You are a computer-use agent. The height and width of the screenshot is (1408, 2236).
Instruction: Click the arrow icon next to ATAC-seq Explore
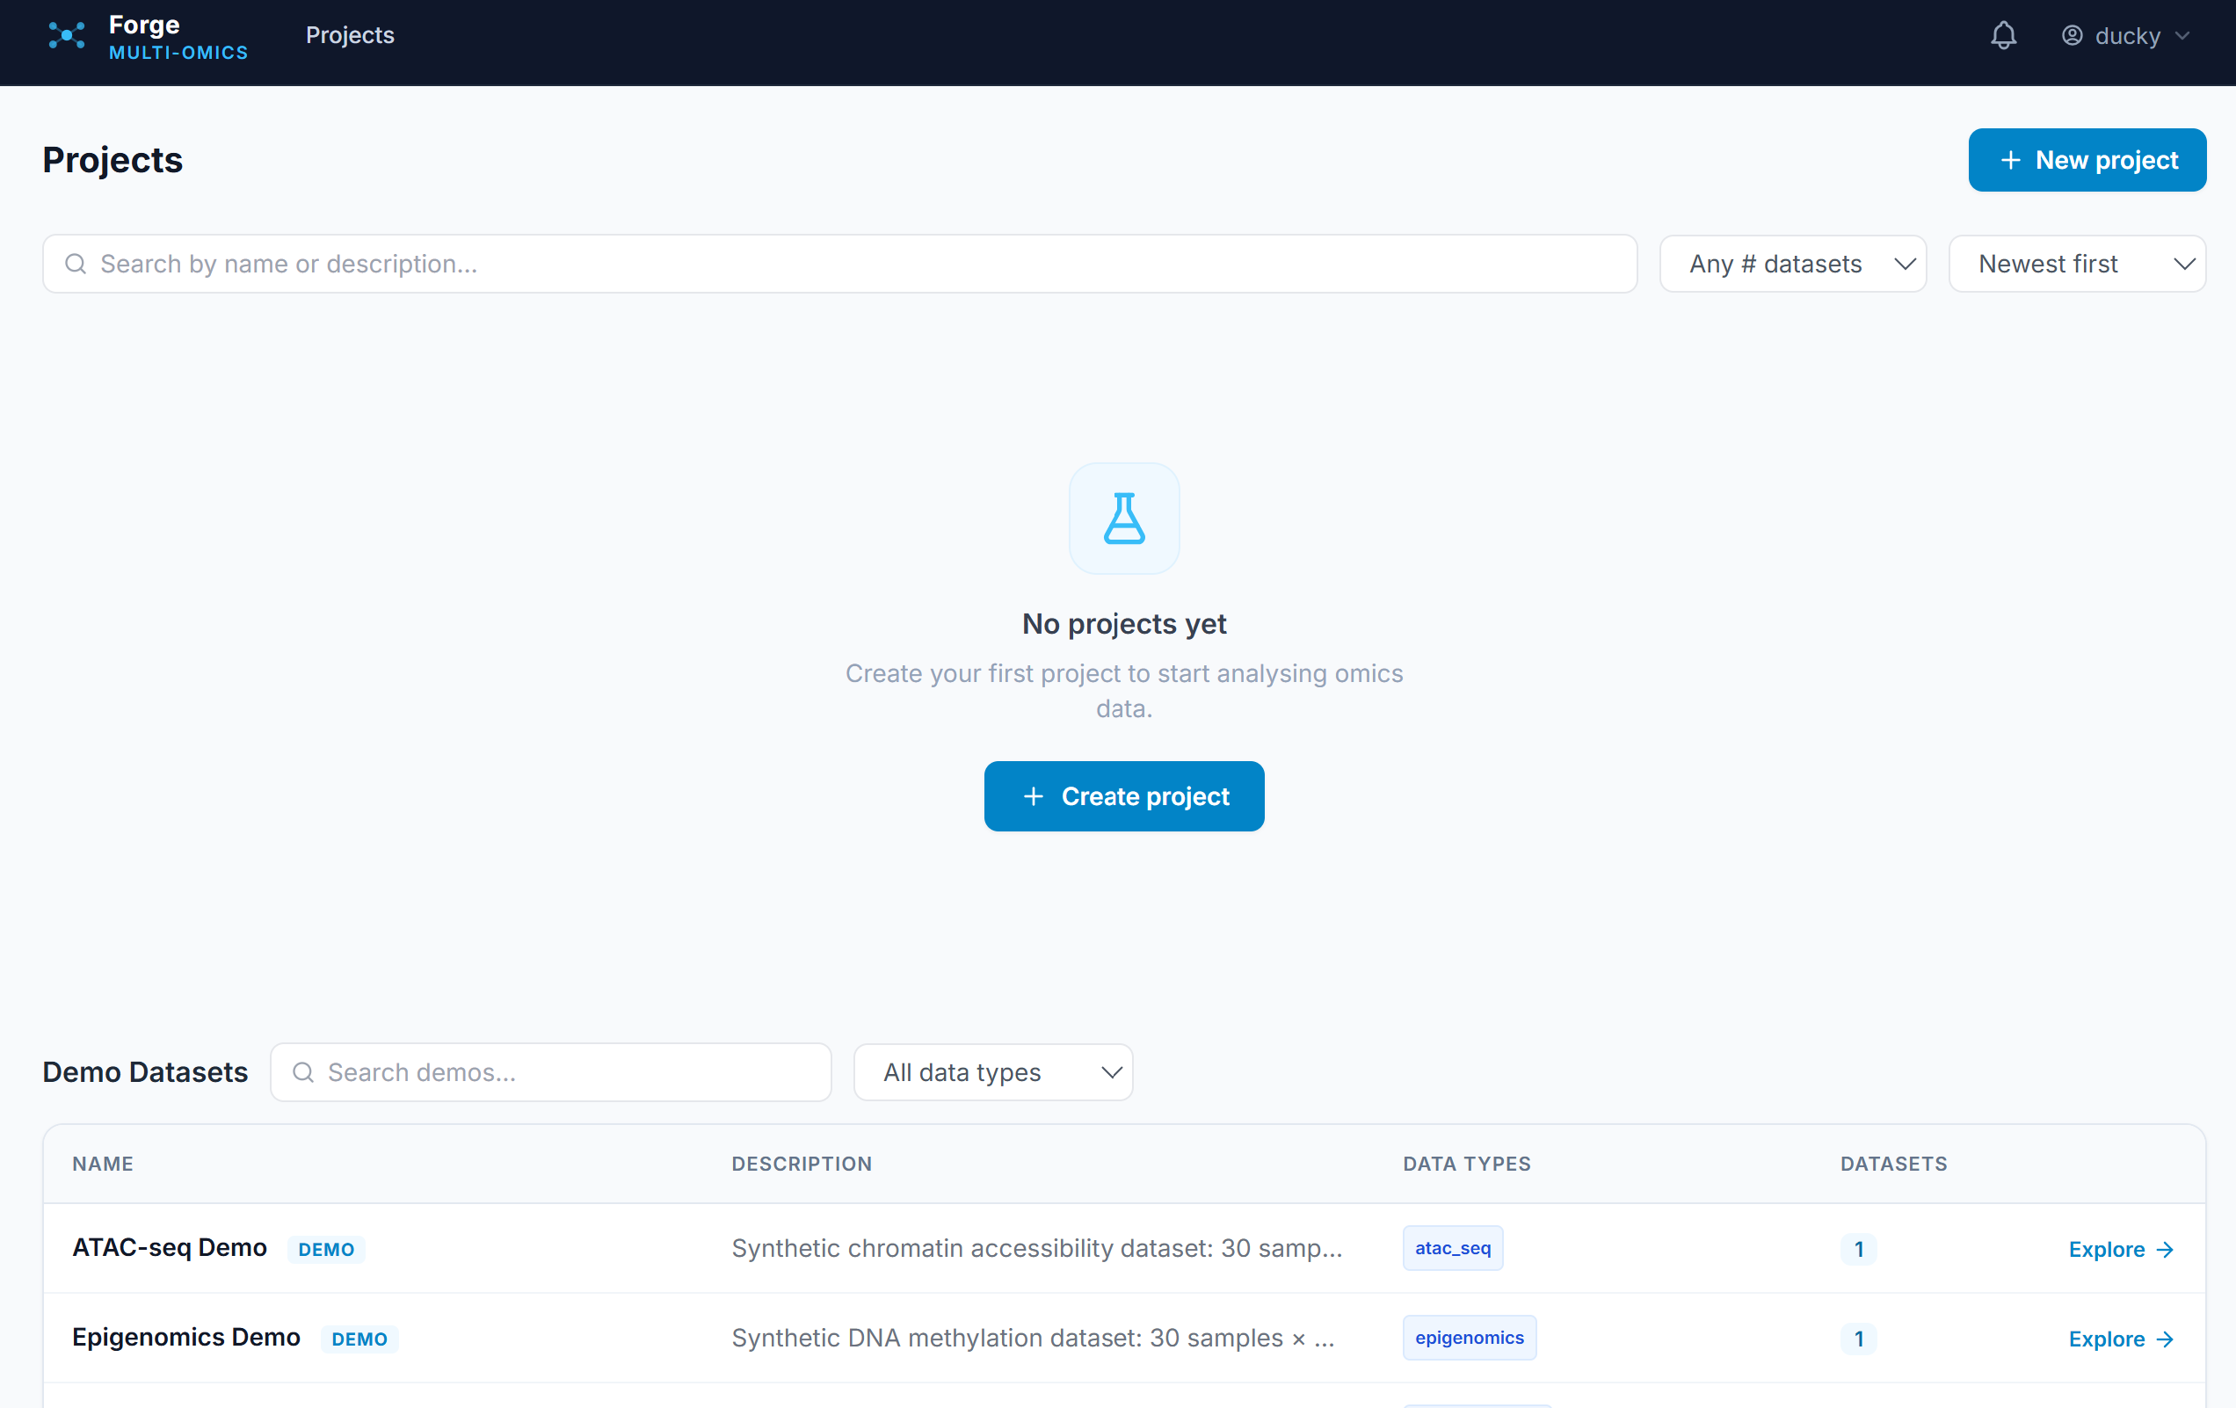tap(2166, 1248)
